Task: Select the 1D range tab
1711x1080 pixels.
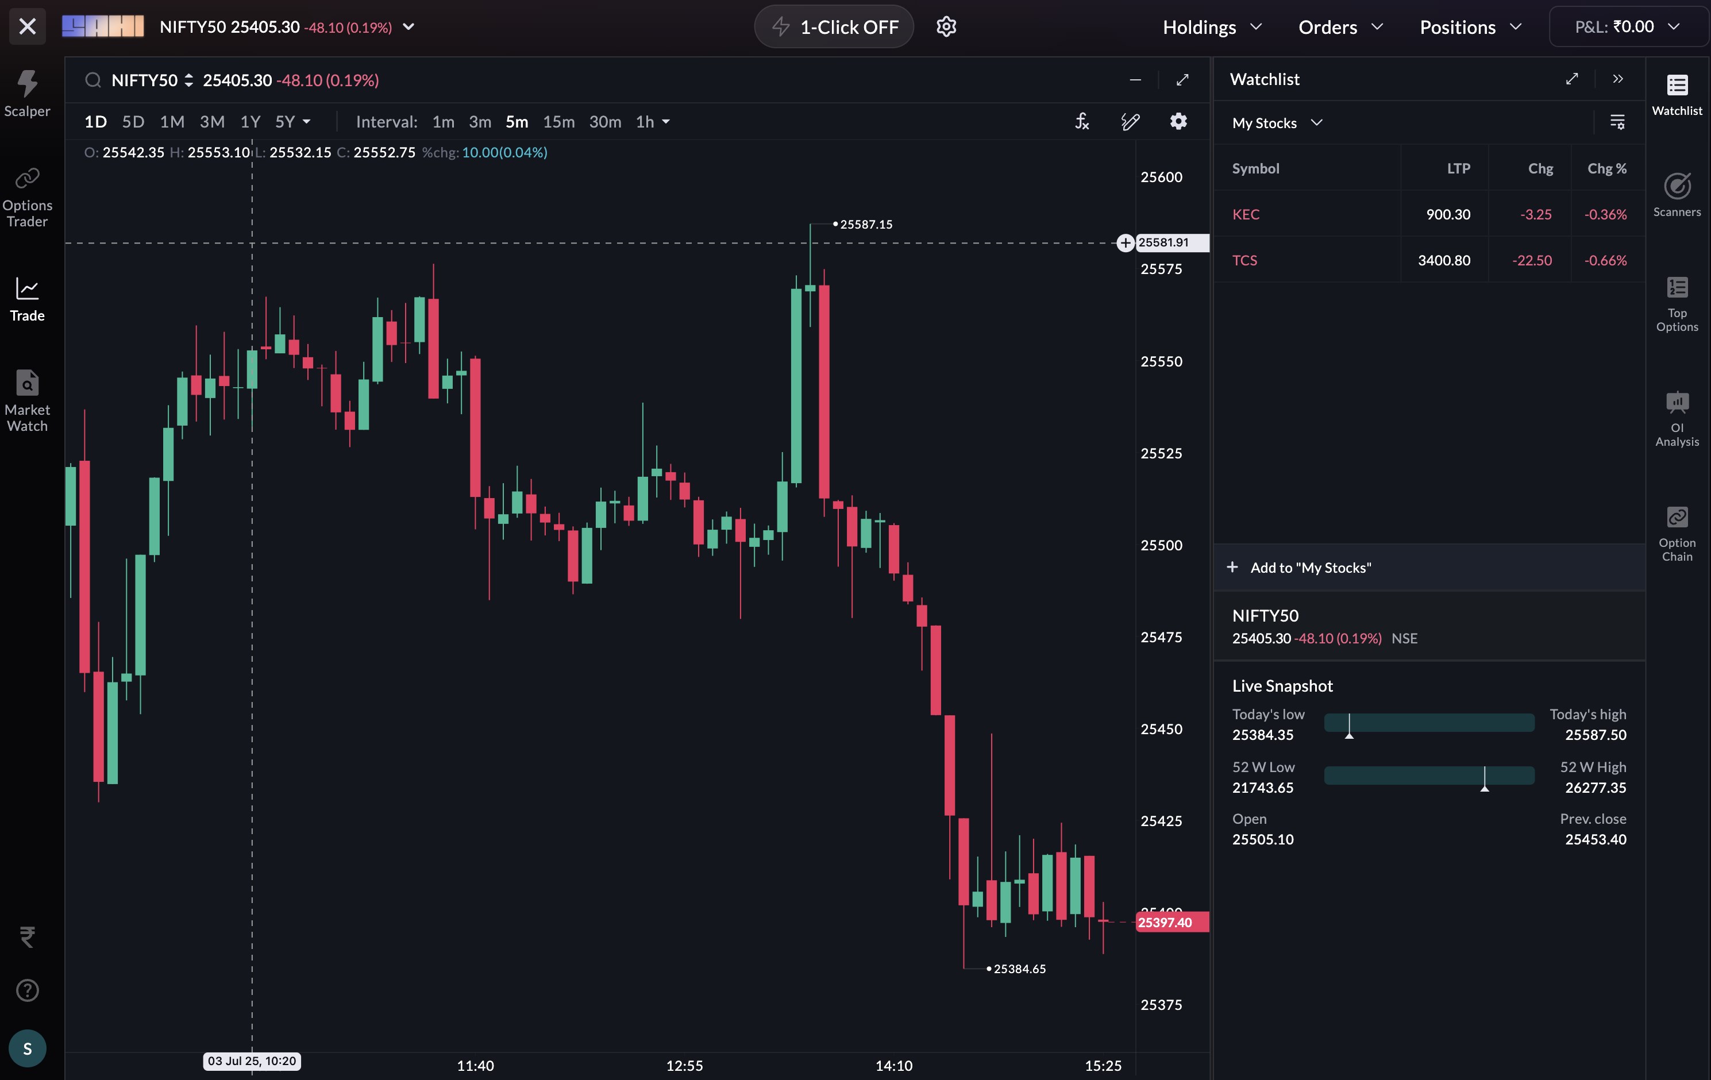Action: coord(95,122)
